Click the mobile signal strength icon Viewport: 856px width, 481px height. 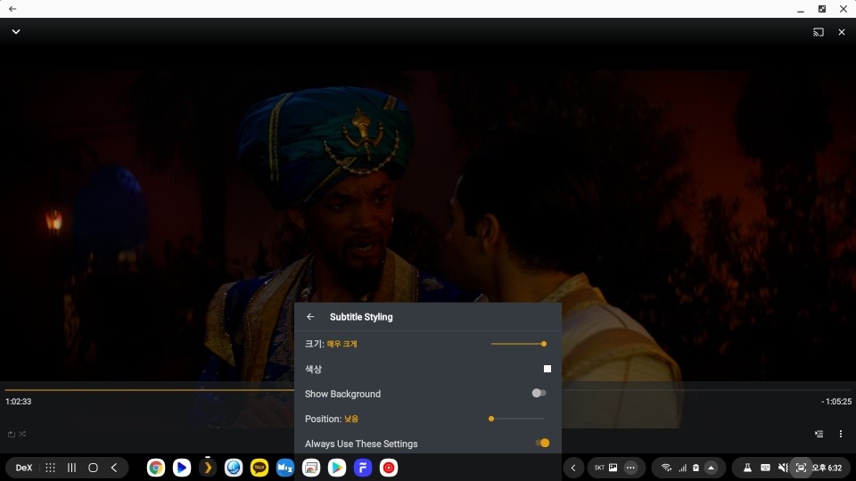pyautogui.click(x=682, y=468)
